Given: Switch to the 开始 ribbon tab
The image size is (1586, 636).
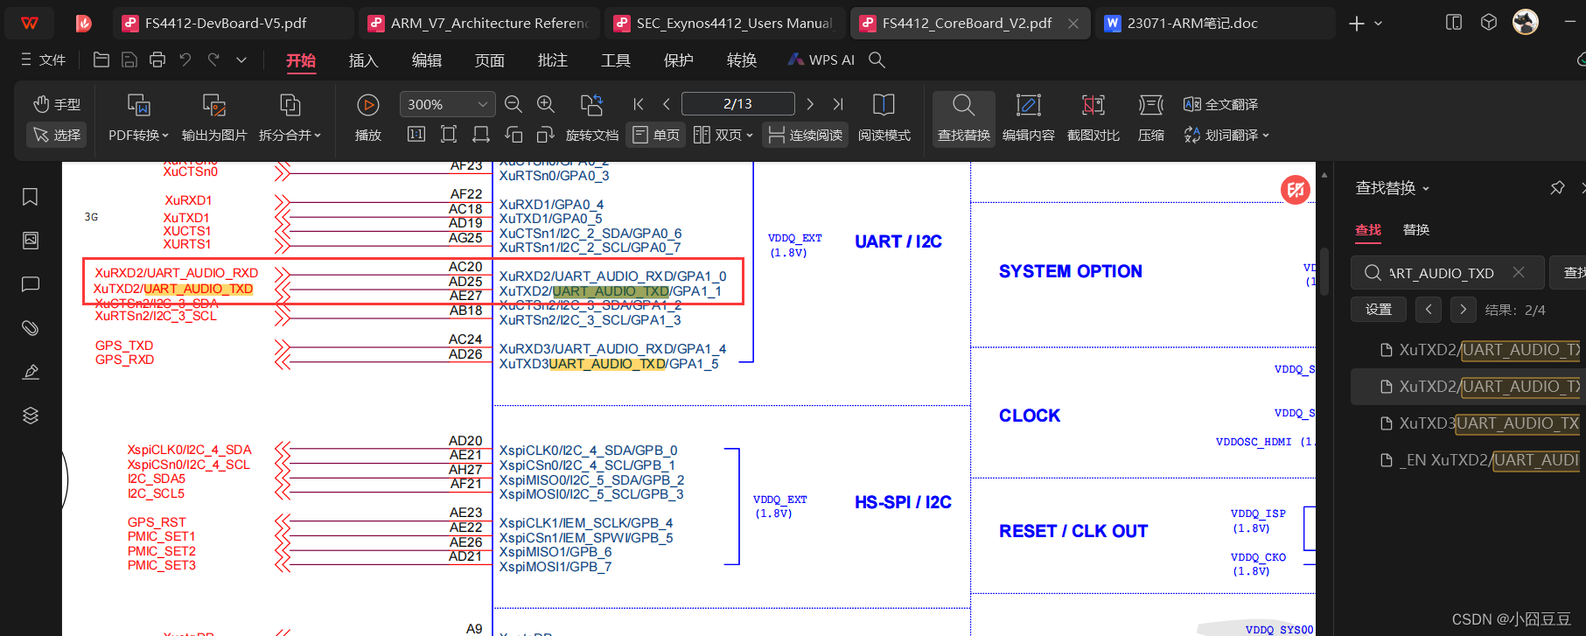Looking at the screenshot, I should 301,60.
